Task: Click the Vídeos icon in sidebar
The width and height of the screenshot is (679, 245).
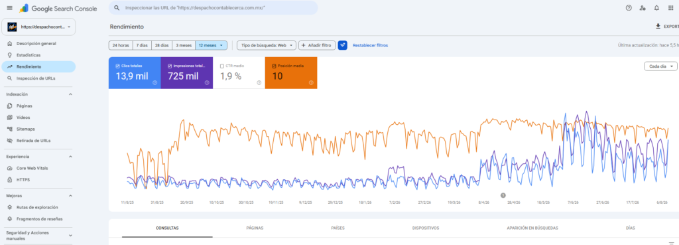Action: click(9, 118)
